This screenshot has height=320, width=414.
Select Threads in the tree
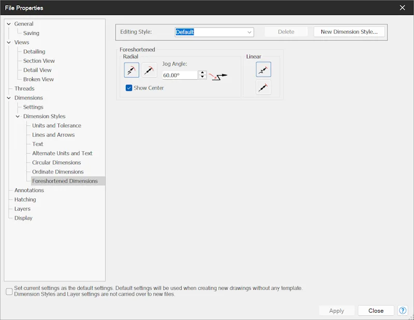click(24, 89)
